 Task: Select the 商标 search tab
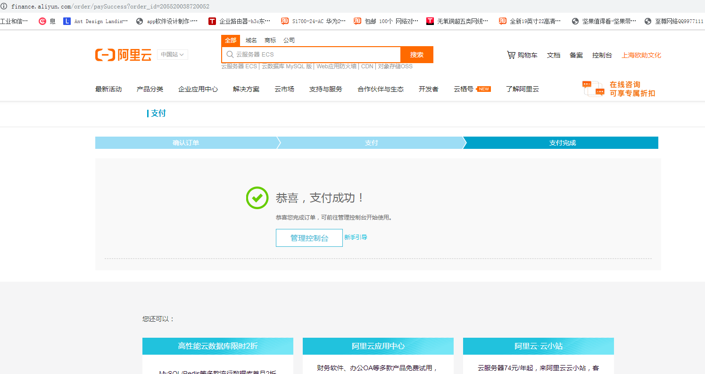tap(270, 41)
